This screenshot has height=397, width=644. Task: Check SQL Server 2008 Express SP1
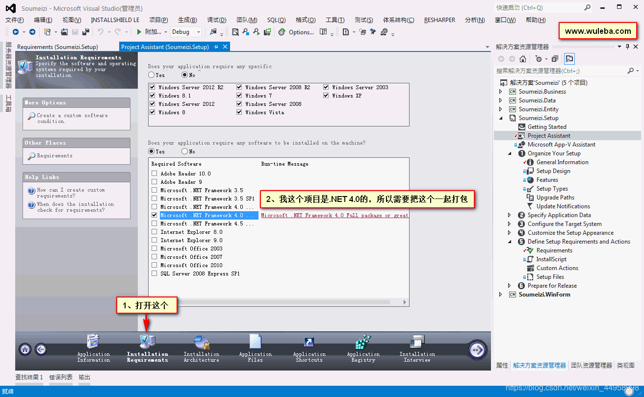tap(155, 273)
